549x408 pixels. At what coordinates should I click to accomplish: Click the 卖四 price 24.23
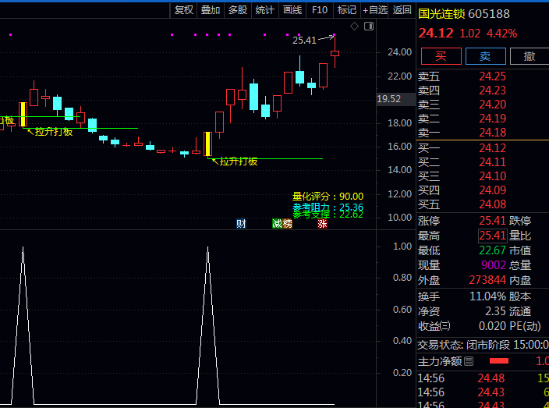tap(493, 90)
